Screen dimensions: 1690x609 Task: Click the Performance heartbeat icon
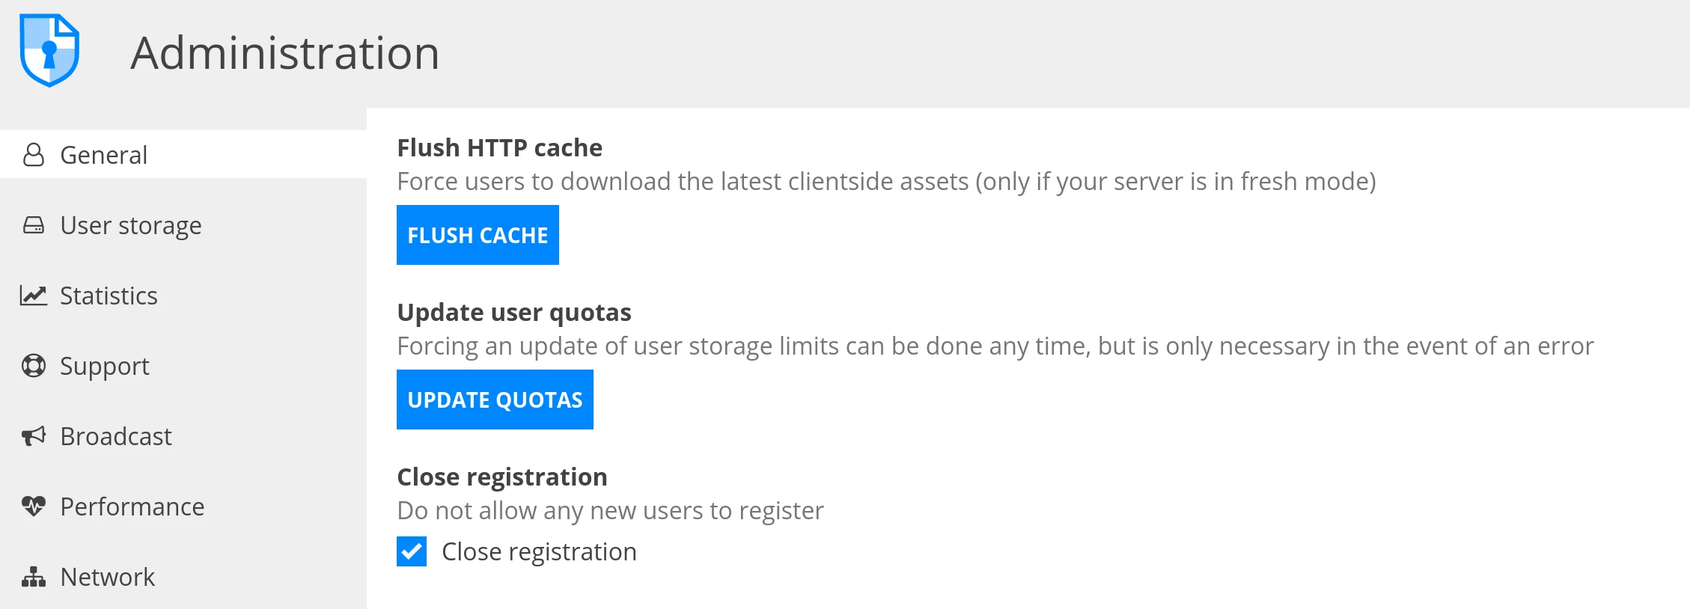(x=33, y=507)
